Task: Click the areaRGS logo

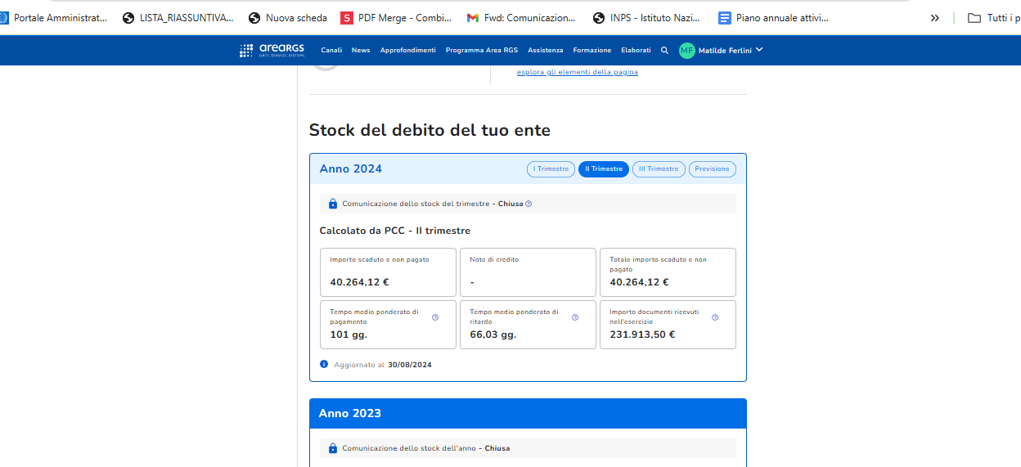Action: click(x=272, y=51)
